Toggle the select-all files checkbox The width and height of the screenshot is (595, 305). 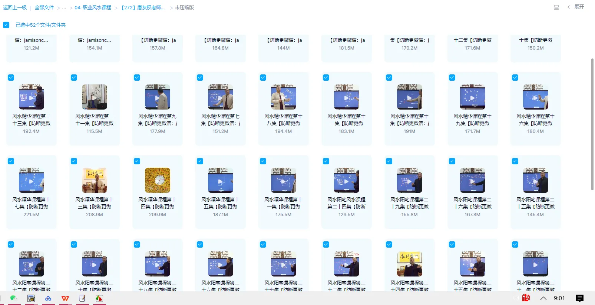tap(6, 25)
